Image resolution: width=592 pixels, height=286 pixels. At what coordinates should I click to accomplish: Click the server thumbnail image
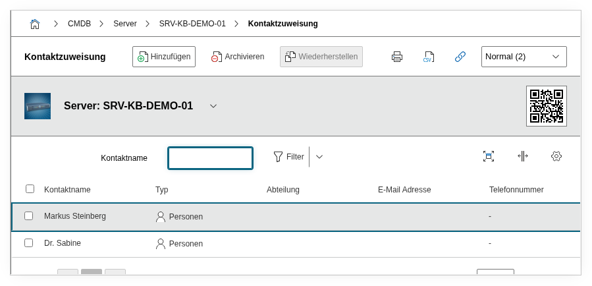click(38, 105)
